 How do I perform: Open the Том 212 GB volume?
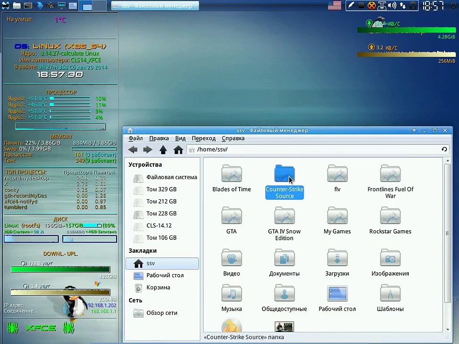pyautogui.click(x=155, y=202)
